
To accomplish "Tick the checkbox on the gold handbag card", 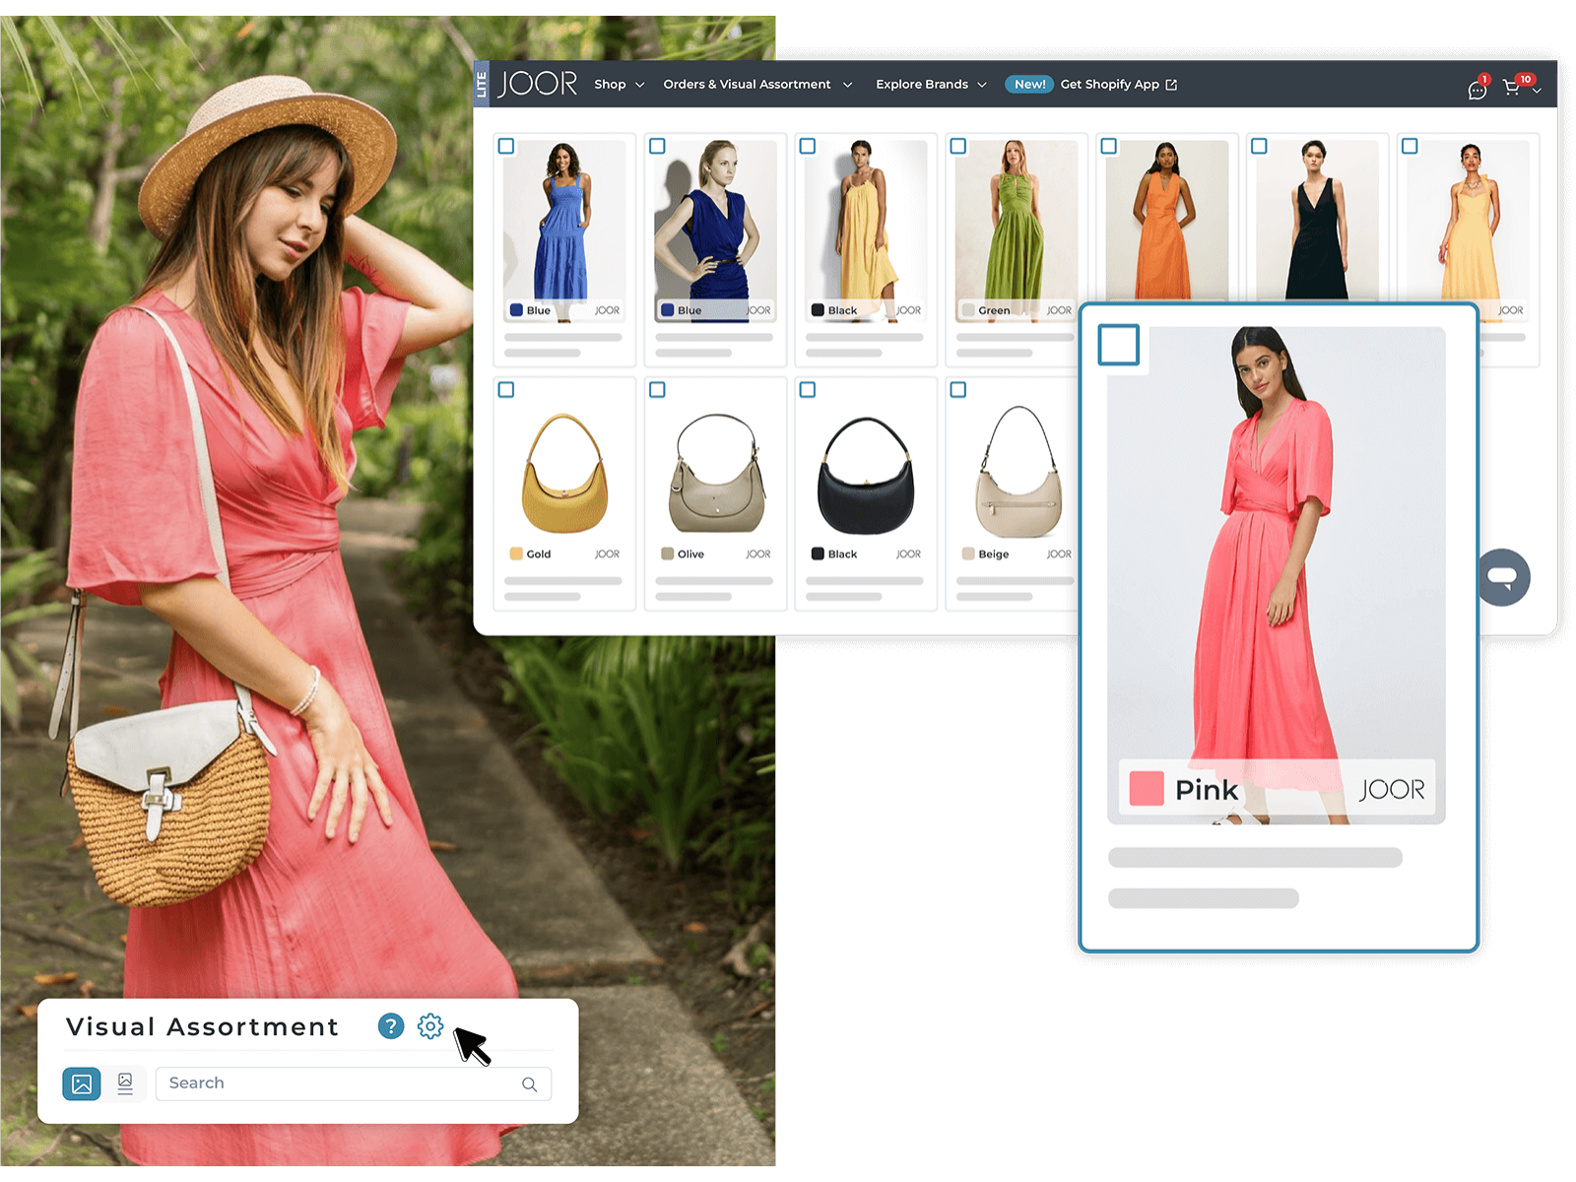I will [x=506, y=389].
